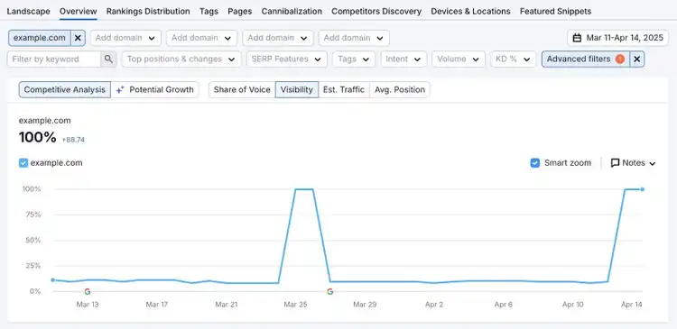677x329 pixels.
Task: Expand the Intent filter dropdown
Action: click(x=403, y=59)
